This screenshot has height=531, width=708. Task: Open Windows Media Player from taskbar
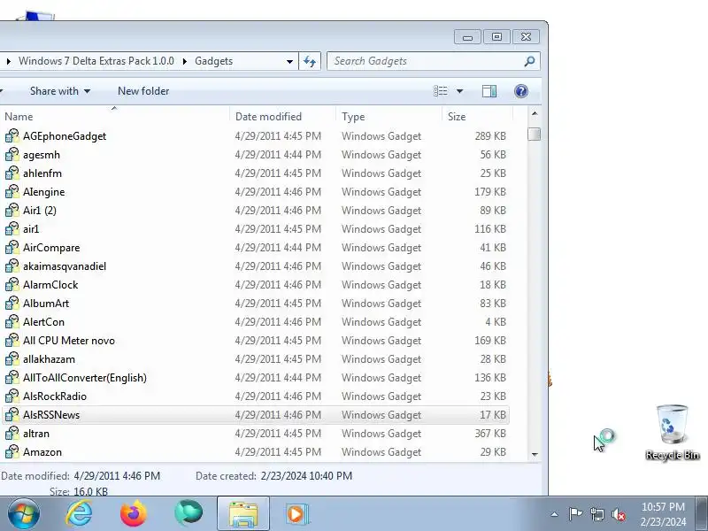[297, 514]
